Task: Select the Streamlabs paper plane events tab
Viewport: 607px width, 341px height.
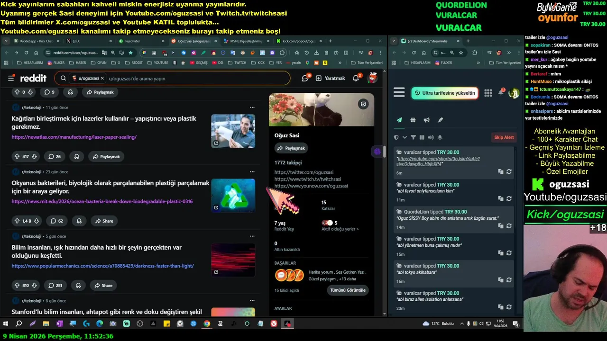Action: pyautogui.click(x=399, y=120)
